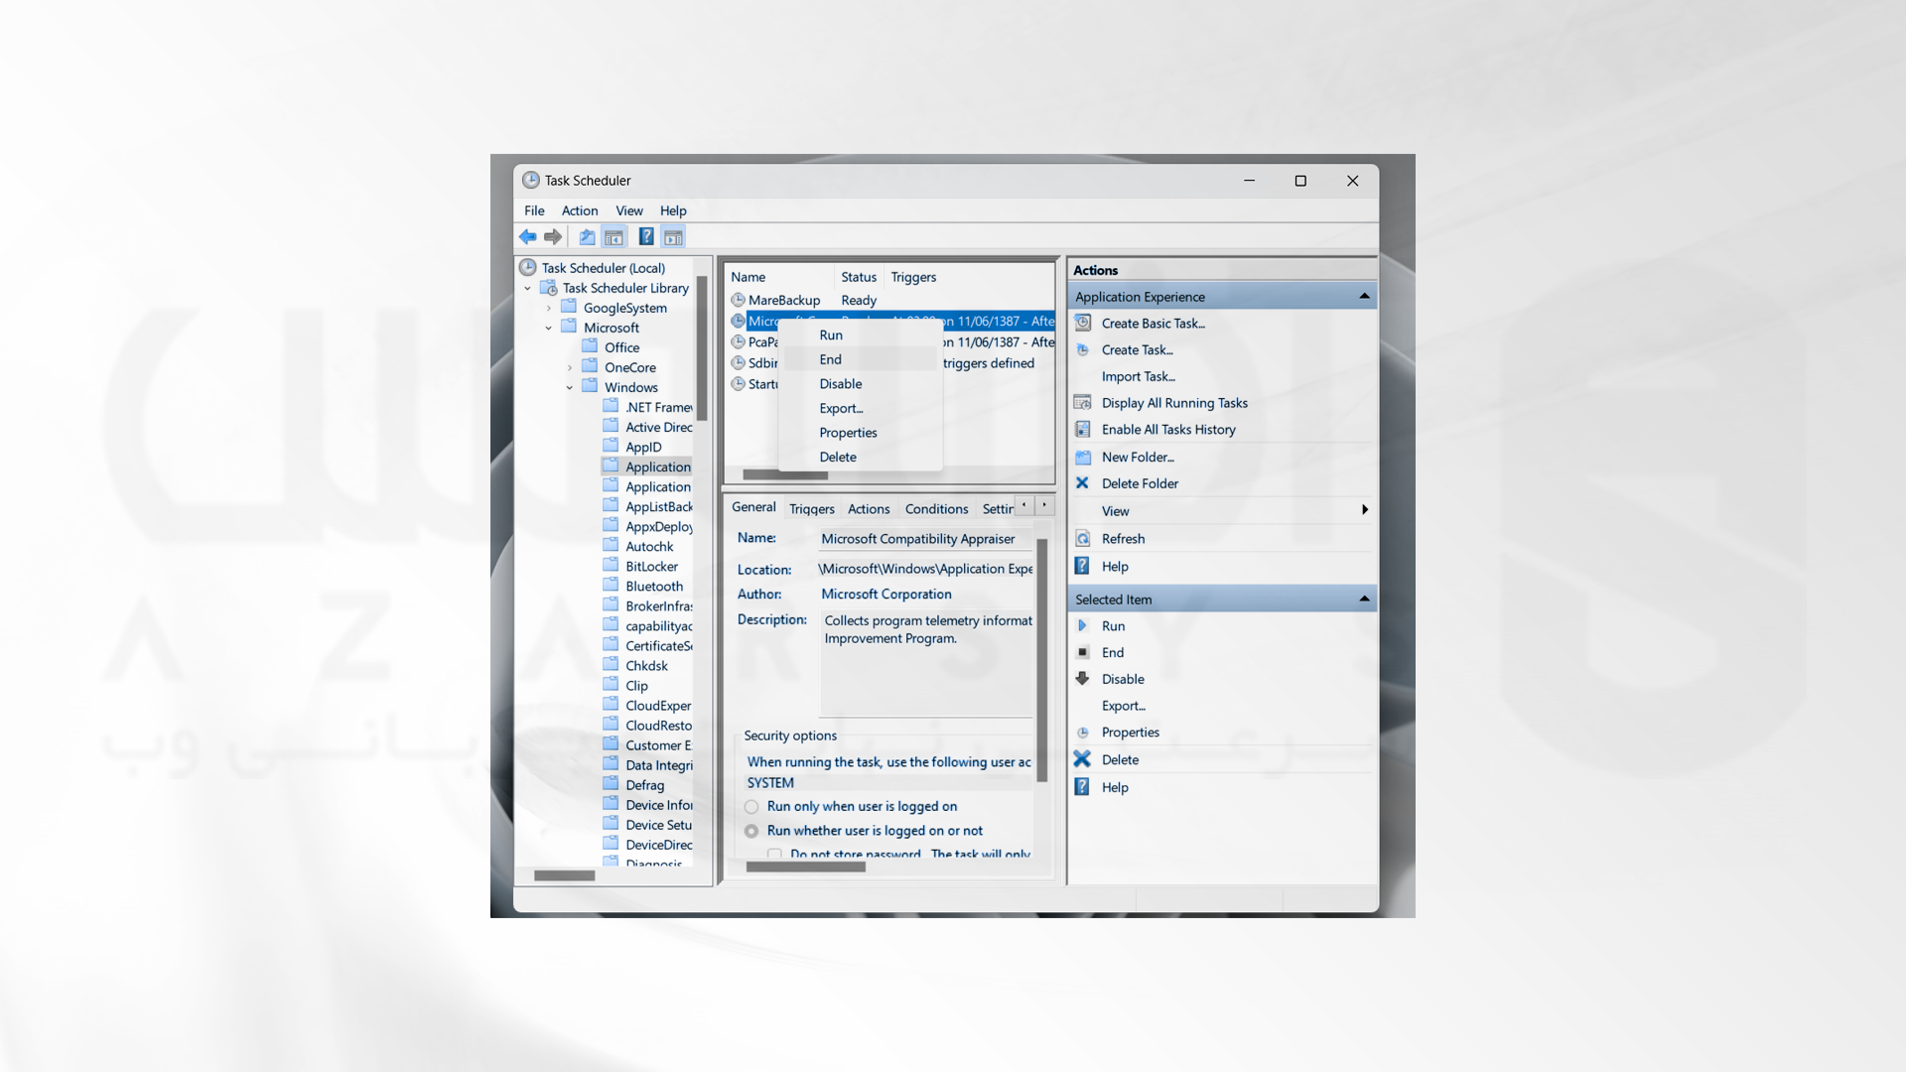Collapse the Task Scheduler Library node
The height and width of the screenshot is (1072, 1906).
[528, 289]
